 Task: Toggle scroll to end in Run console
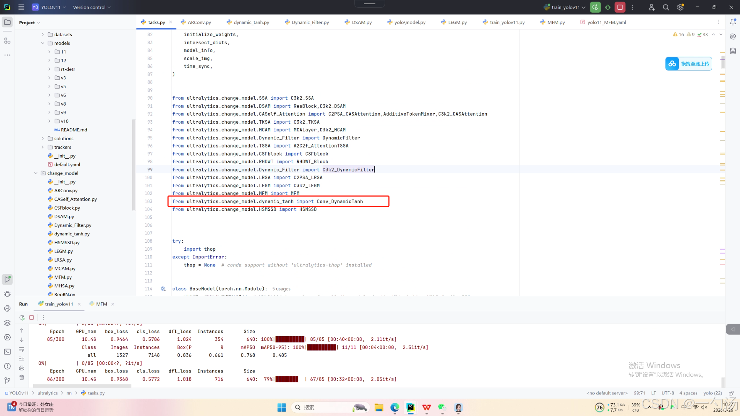(x=22, y=359)
